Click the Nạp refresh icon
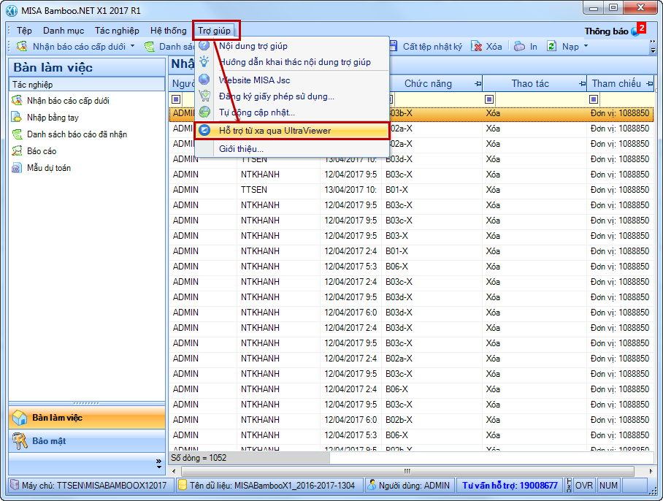This screenshot has width=663, height=501. [x=551, y=46]
